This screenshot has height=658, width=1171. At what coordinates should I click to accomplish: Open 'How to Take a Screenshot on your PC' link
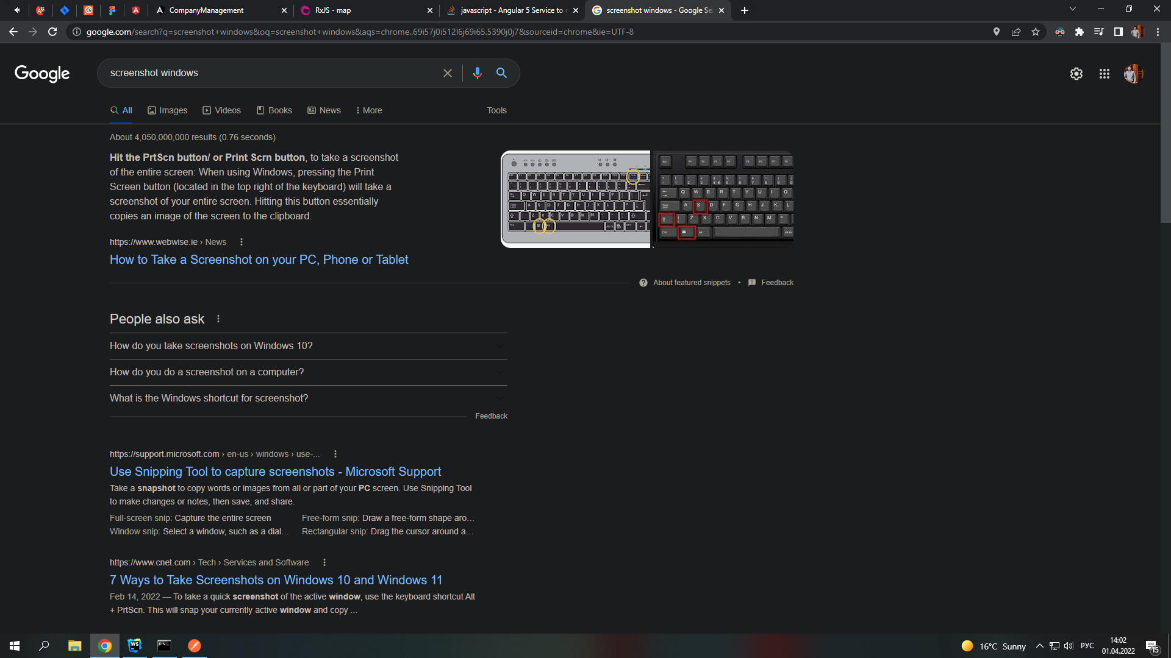259,260
